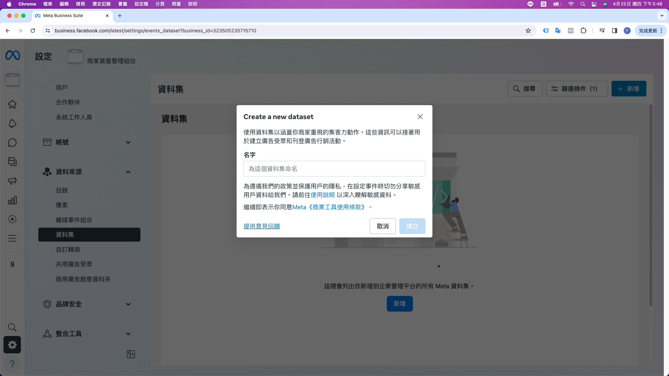Click the Meta logo icon
This screenshot has width=669, height=376.
pyautogui.click(x=13, y=55)
